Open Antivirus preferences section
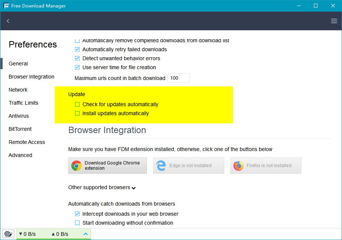This screenshot has height=240, width=342. (x=19, y=116)
